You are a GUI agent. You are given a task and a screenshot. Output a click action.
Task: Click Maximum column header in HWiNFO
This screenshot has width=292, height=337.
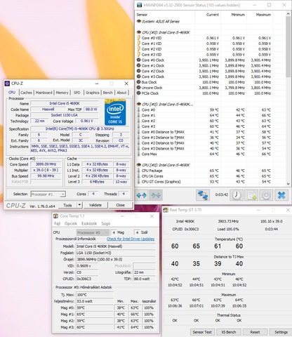point(263,15)
